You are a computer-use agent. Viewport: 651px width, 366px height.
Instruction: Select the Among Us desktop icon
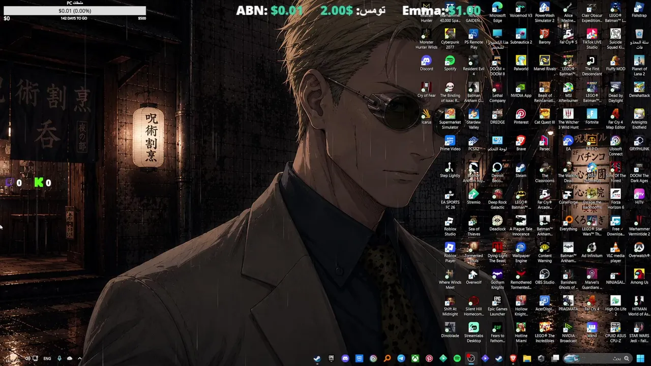[x=639, y=277]
